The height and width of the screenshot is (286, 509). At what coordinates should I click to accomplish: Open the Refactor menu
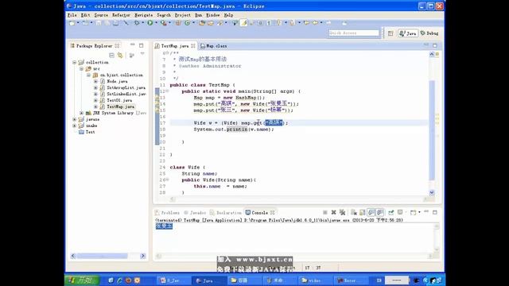click(x=121, y=15)
